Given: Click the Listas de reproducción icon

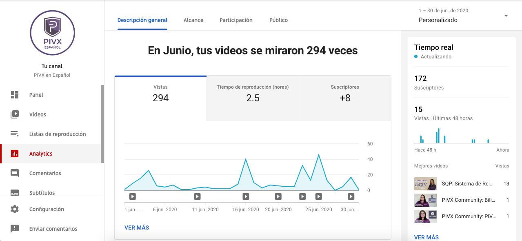Looking at the screenshot, I should click(15, 134).
